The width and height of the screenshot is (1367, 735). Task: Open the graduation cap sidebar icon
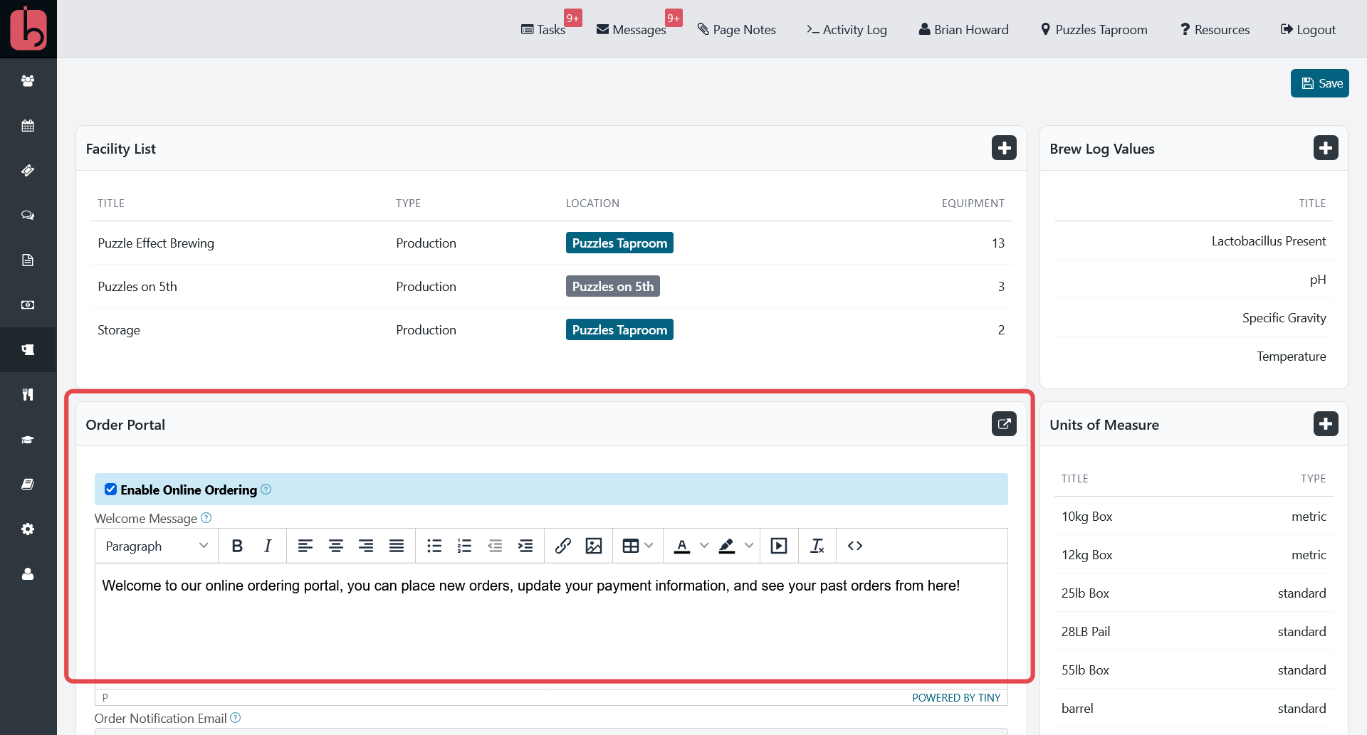[x=28, y=440]
